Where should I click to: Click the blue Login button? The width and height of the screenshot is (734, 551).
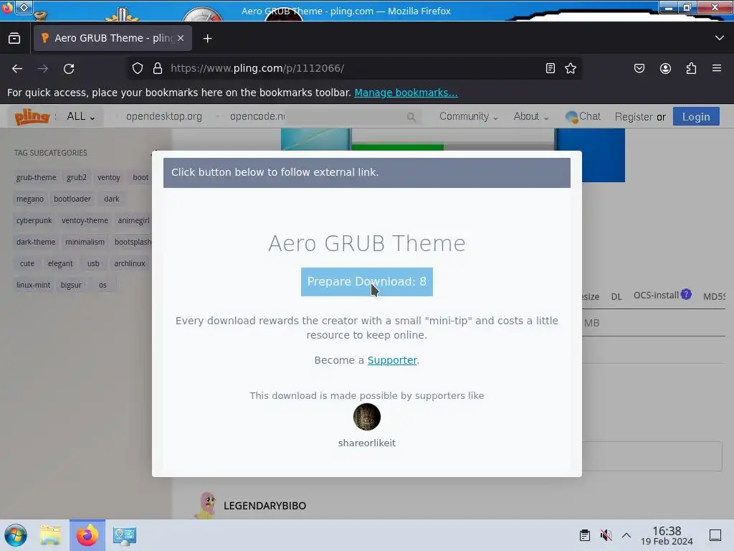[696, 117]
